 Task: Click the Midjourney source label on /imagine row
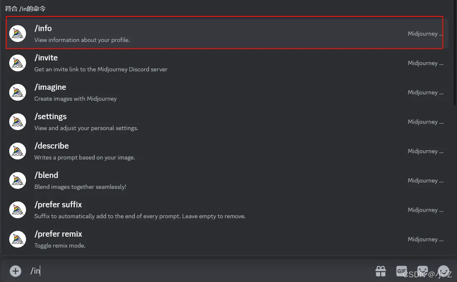pos(425,92)
